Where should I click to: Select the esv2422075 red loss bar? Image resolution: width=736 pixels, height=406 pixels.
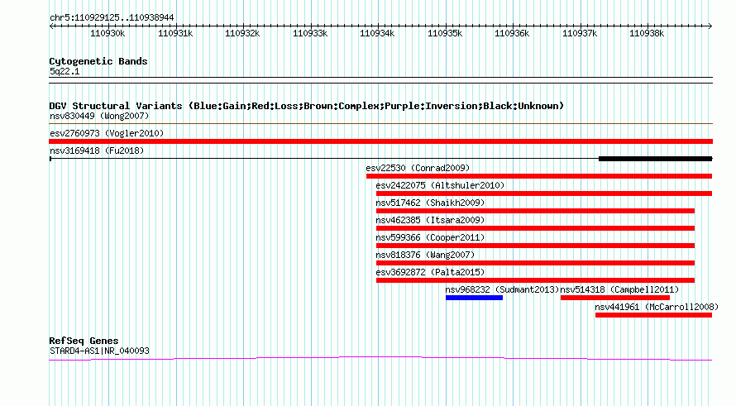coord(544,193)
